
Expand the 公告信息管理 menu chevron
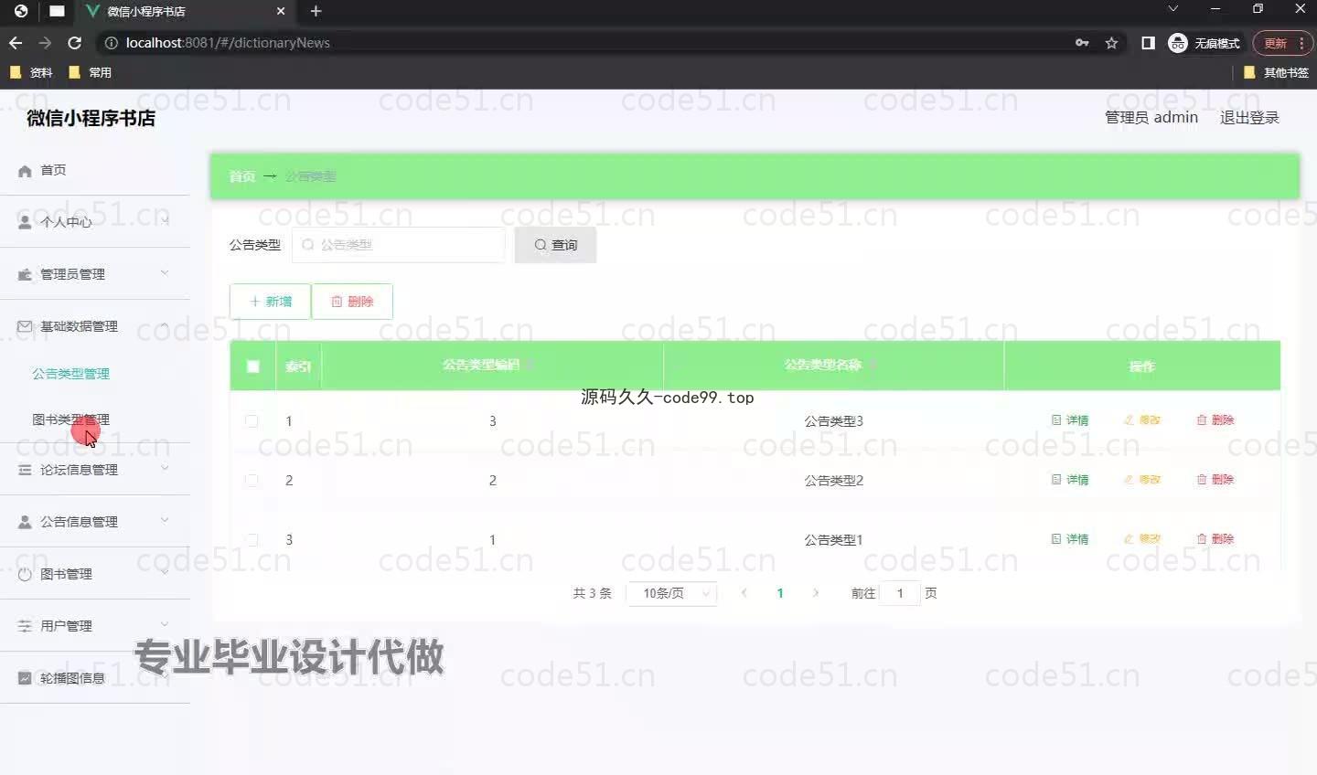pyautogui.click(x=165, y=520)
